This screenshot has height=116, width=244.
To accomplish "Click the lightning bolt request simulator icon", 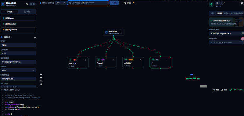I will (41, 3).
